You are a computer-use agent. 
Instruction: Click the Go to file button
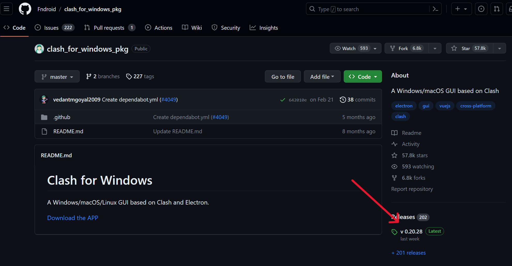(x=283, y=77)
